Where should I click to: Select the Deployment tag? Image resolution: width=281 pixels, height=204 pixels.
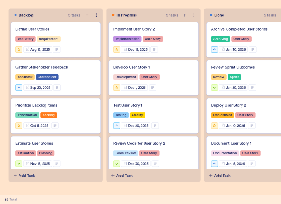pos(223,115)
